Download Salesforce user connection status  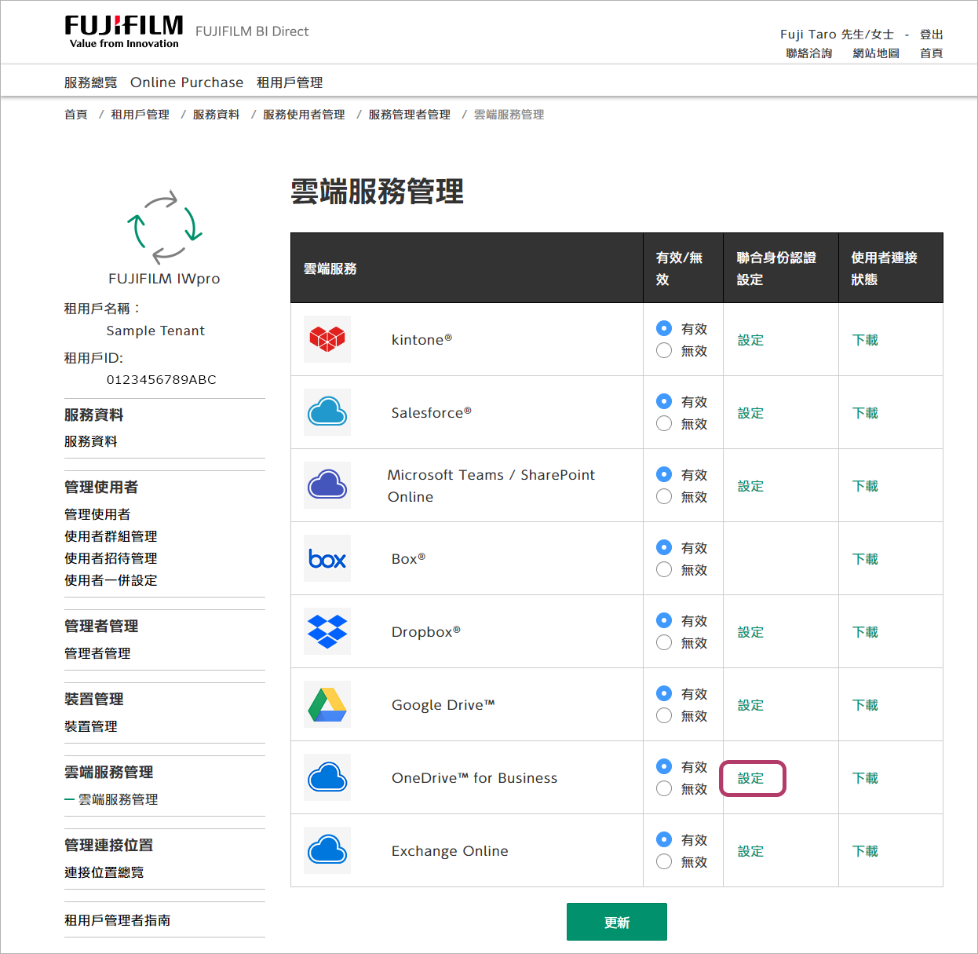865,413
